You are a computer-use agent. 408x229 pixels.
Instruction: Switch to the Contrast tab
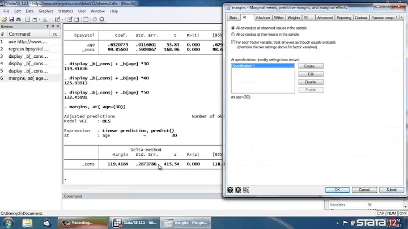(361, 18)
